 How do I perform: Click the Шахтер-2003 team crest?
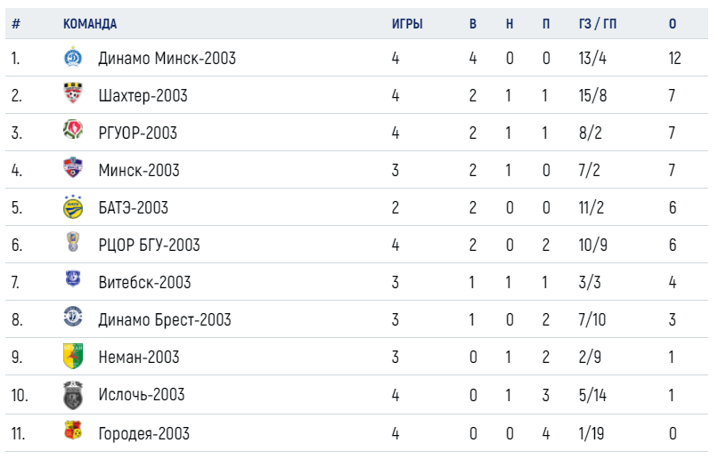73,93
